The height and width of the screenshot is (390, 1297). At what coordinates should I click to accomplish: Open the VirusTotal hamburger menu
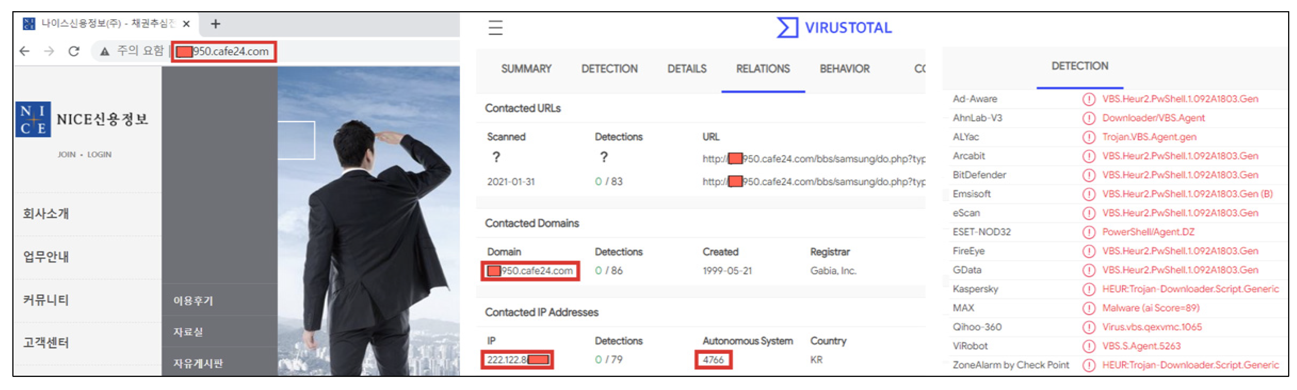[x=495, y=28]
